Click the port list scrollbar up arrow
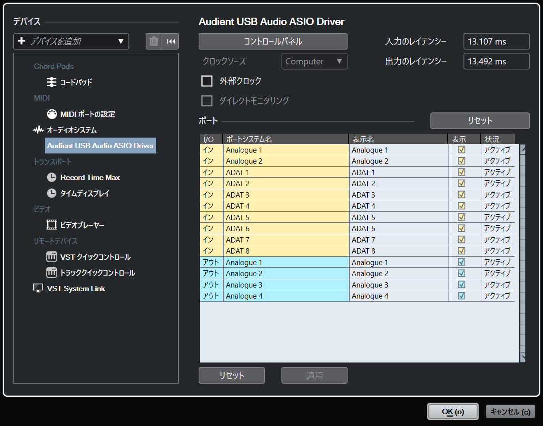543x426 pixels. point(523,149)
